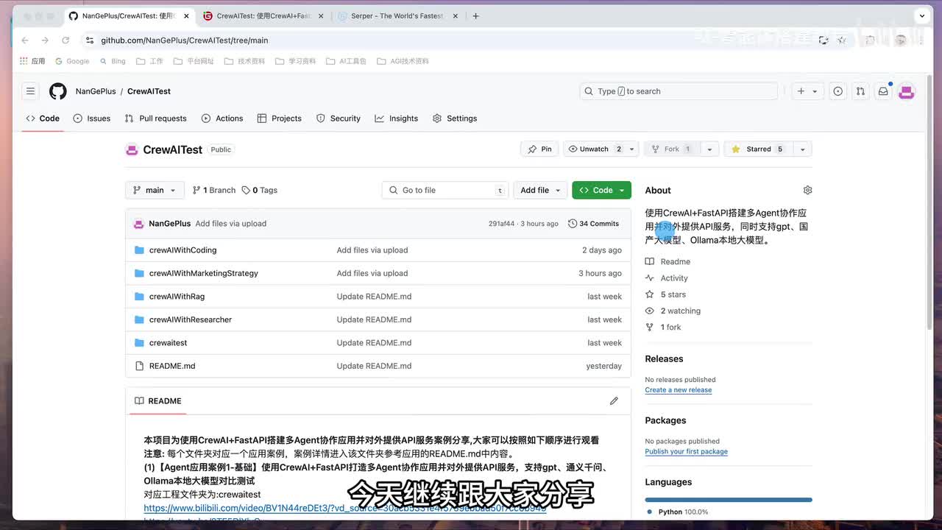Open the bilibili.com video link in README
This screenshot has width=942, height=530.
pos(344,508)
